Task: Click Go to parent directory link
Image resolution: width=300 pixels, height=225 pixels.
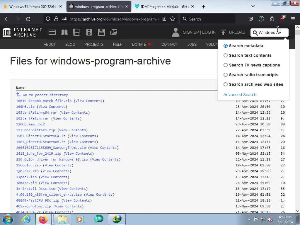Action: (45, 95)
